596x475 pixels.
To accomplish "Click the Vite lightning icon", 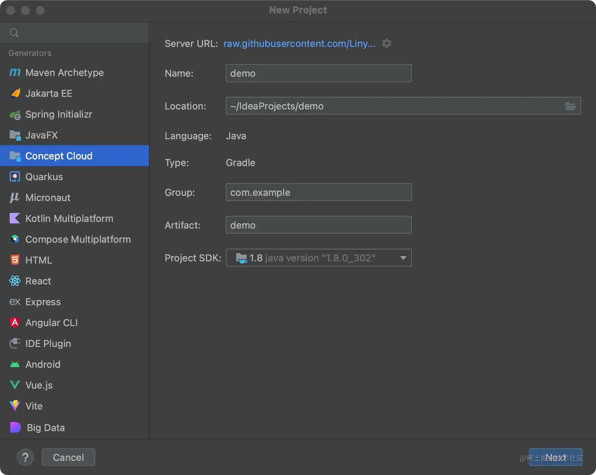I will tap(15, 406).
